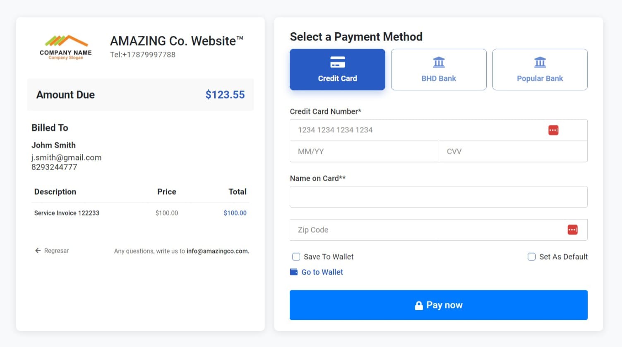Click red icon in card number field

click(x=553, y=130)
